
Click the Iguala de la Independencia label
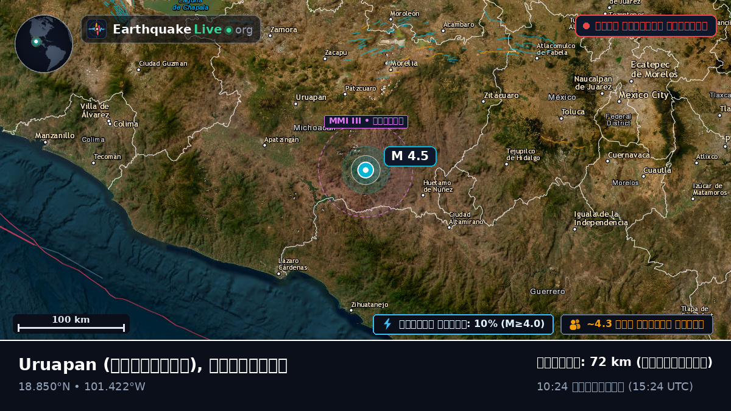point(601,218)
